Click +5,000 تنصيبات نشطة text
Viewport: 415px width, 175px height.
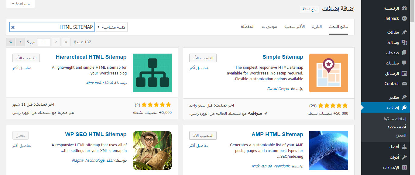[153, 112]
